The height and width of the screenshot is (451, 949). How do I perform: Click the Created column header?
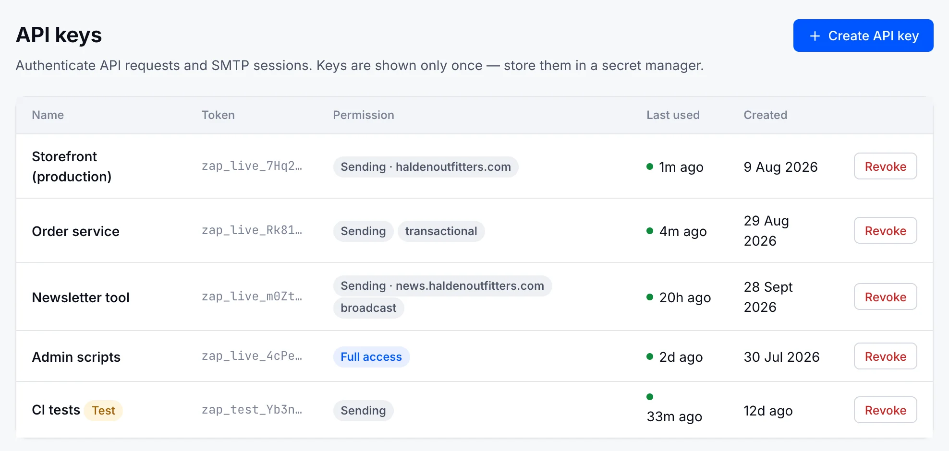coord(765,115)
